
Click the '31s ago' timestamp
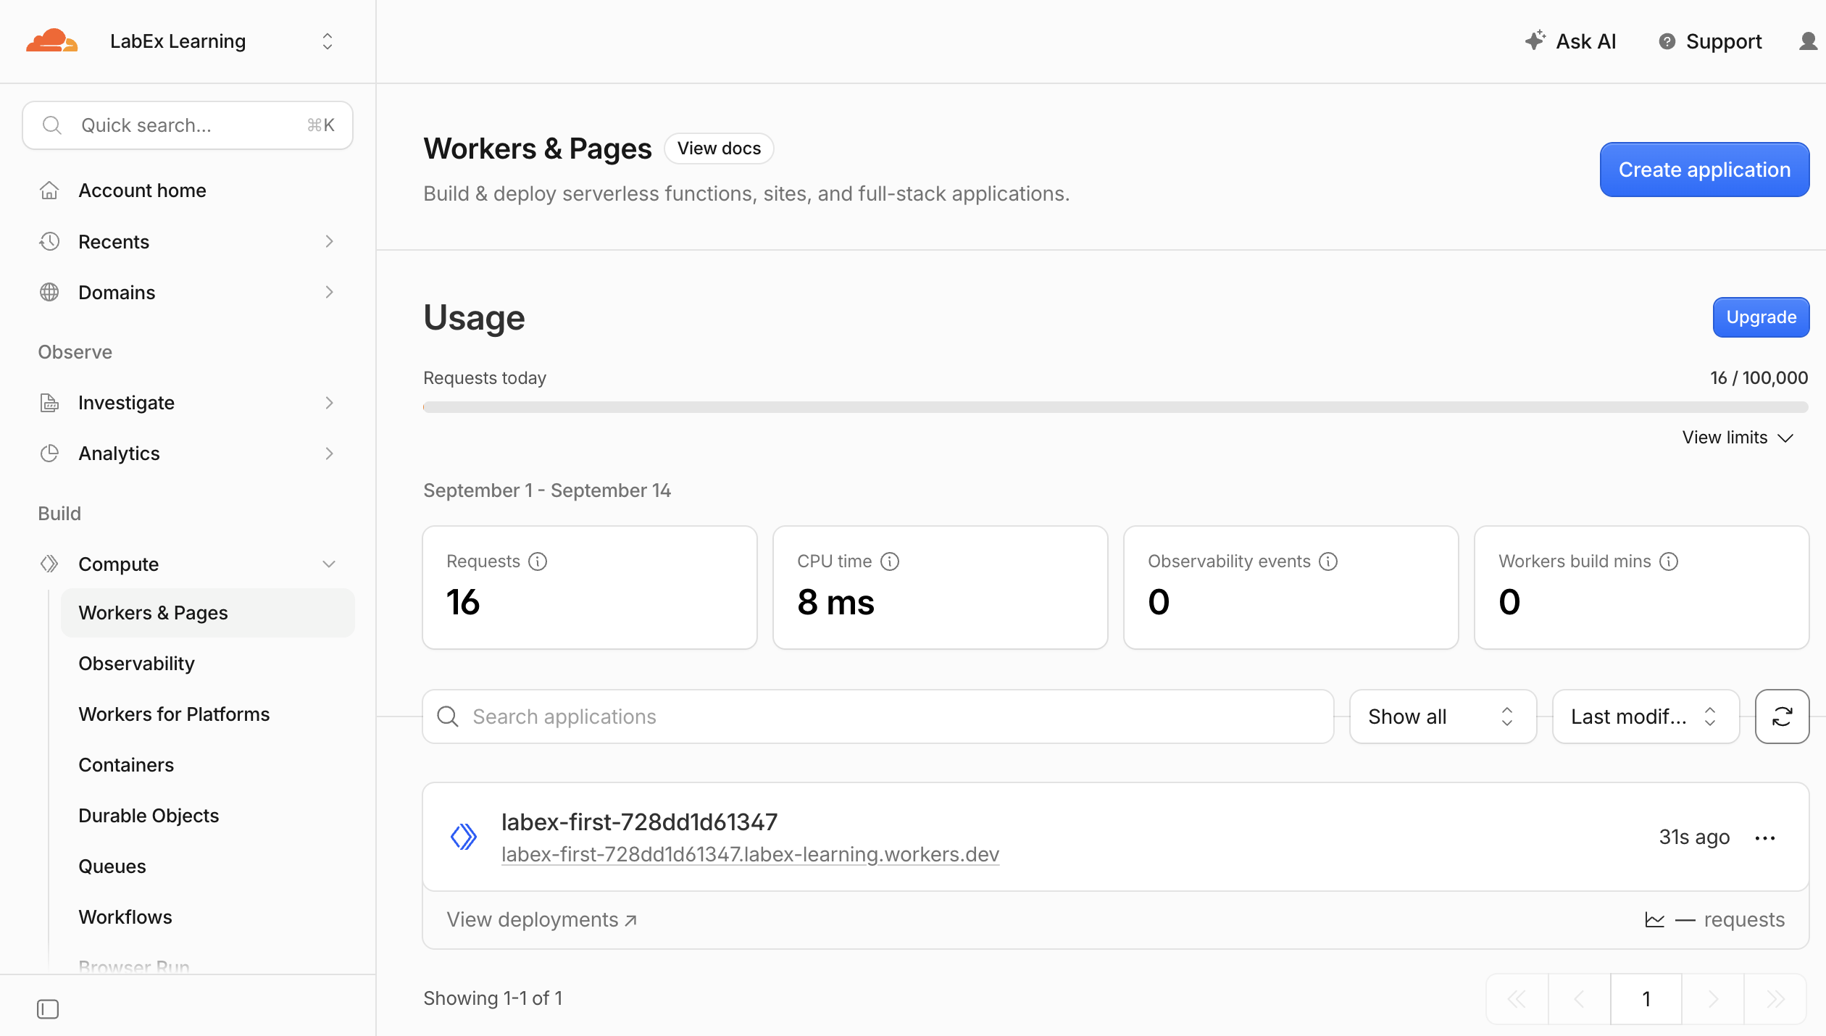[1694, 837]
